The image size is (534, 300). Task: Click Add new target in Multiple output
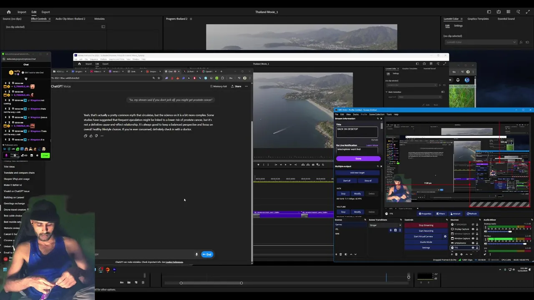[x=357, y=172]
